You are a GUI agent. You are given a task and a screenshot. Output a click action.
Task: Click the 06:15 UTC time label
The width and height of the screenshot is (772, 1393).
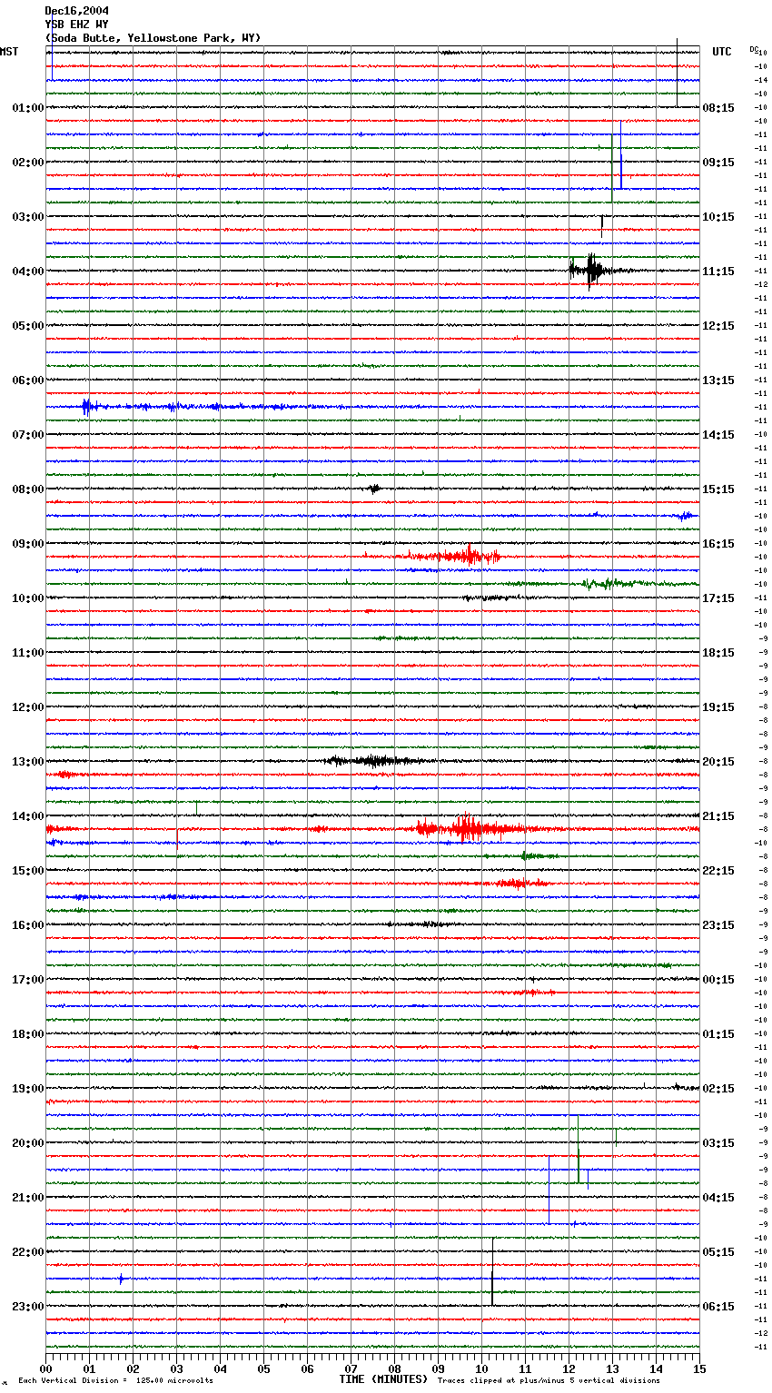tap(718, 1307)
